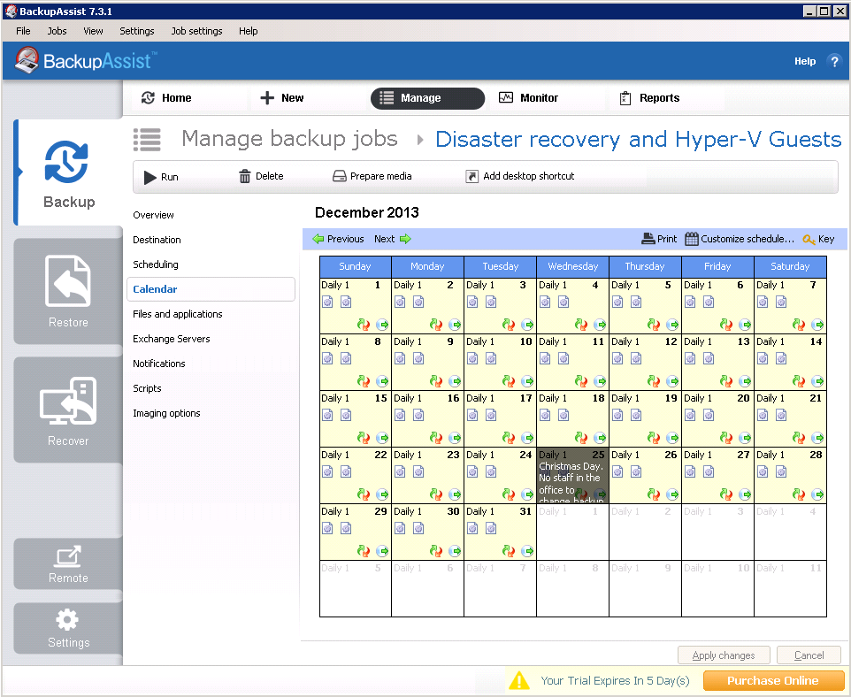Screen dimensions: 851x697
Task: Switch to the Home tab
Action: coord(167,97)
